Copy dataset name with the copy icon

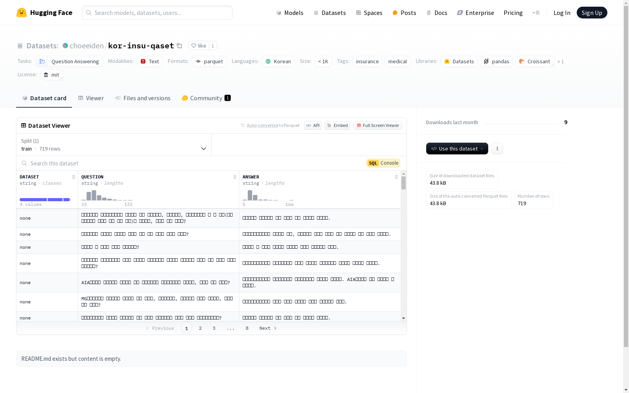click(179, 46)
